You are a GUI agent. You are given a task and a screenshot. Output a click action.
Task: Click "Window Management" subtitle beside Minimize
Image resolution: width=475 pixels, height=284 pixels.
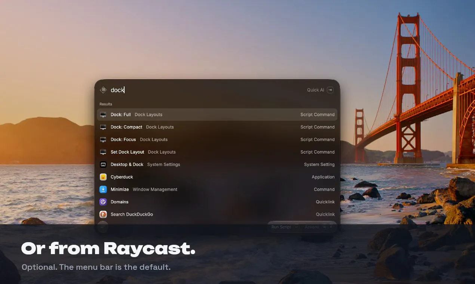tap(155, 189)
